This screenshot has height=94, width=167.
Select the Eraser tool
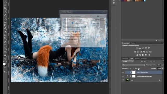pos(5,28)
